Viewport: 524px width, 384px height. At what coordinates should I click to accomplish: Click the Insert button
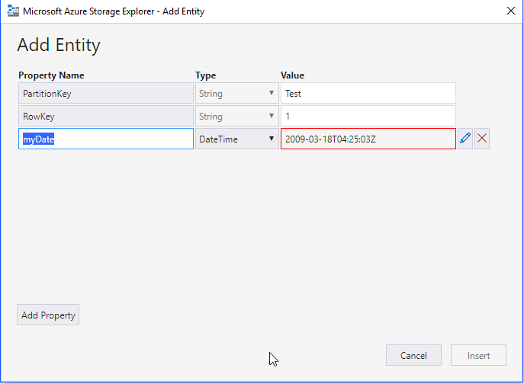click(x=478, y=355)
